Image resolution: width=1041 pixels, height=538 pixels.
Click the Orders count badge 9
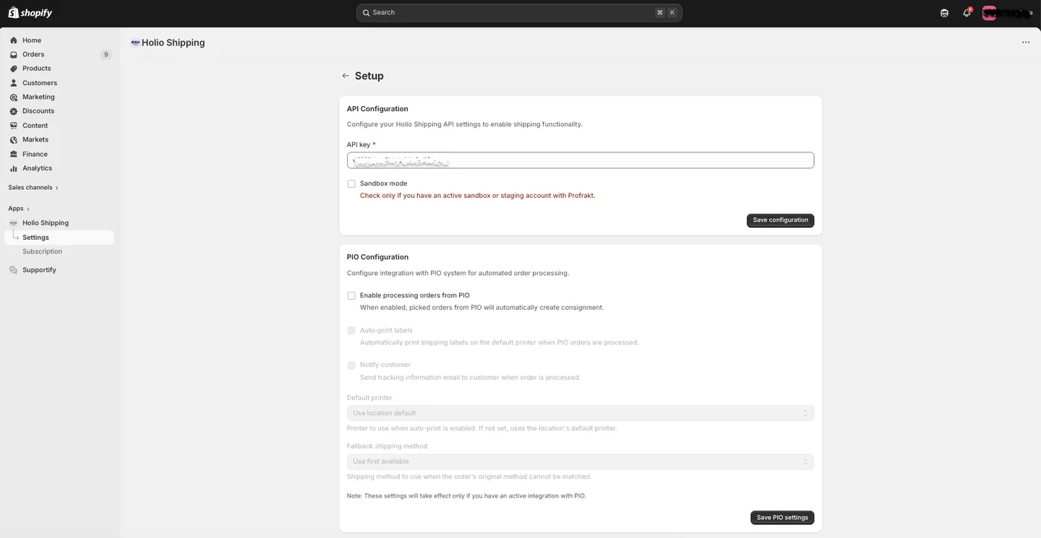106,55
